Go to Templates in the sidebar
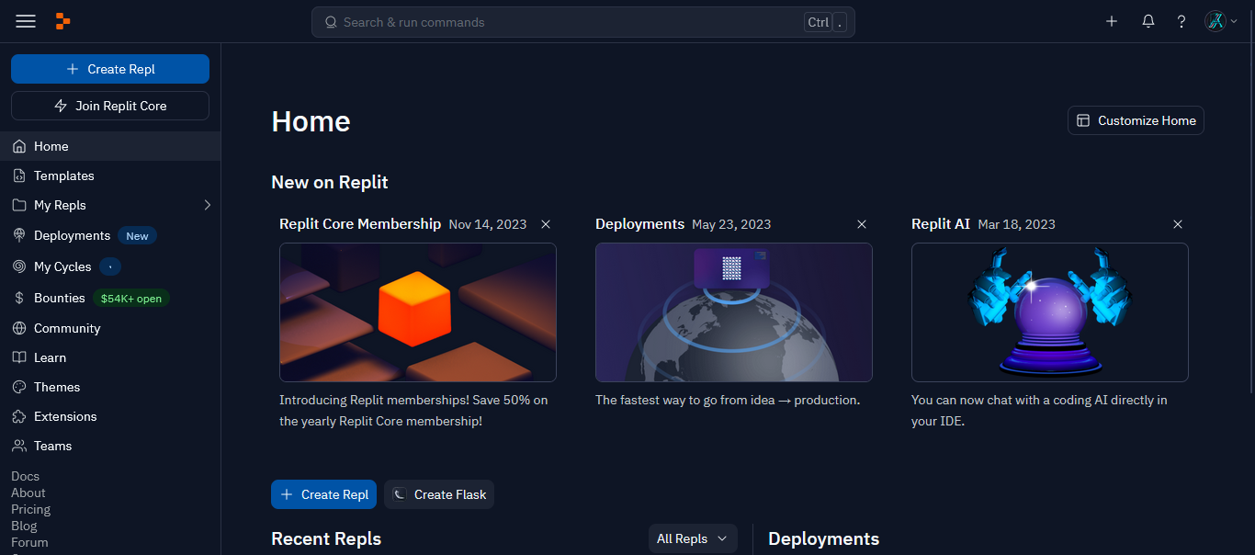The width and height of the screenshot is (1255, 555). coord(63,176)
